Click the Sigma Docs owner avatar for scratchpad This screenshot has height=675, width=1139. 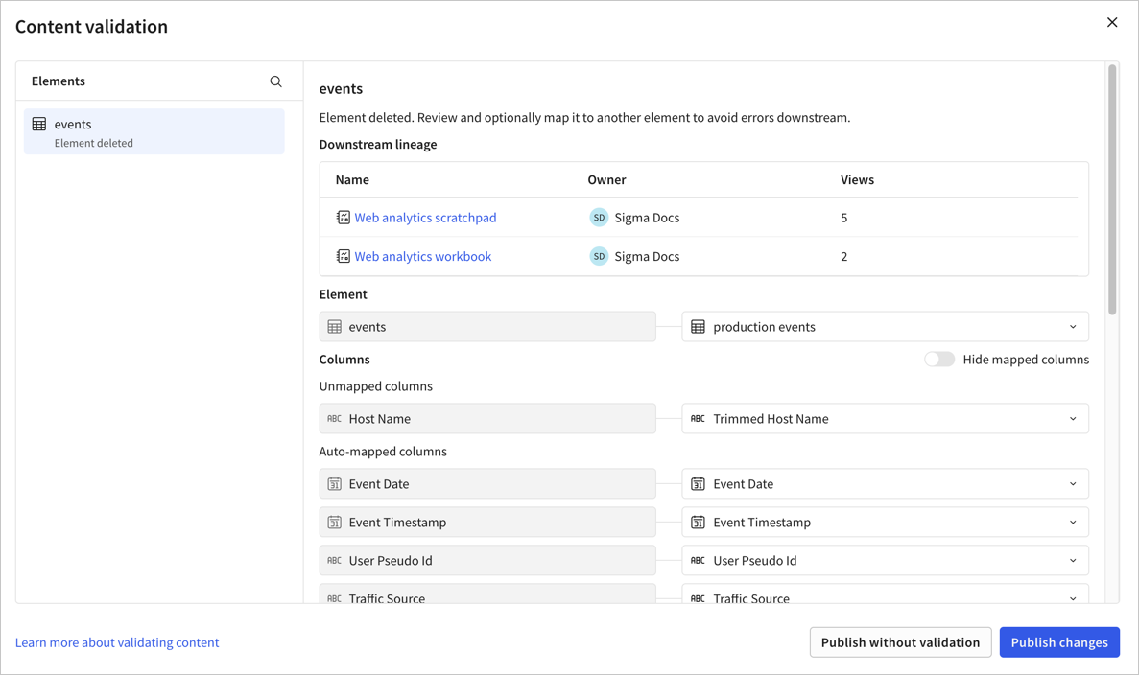pyautogui.click(x=599, y=217)
